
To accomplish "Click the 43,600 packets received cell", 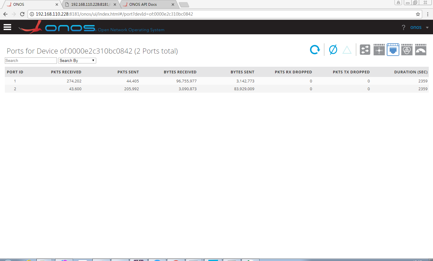I will click(x=75, y=89).
